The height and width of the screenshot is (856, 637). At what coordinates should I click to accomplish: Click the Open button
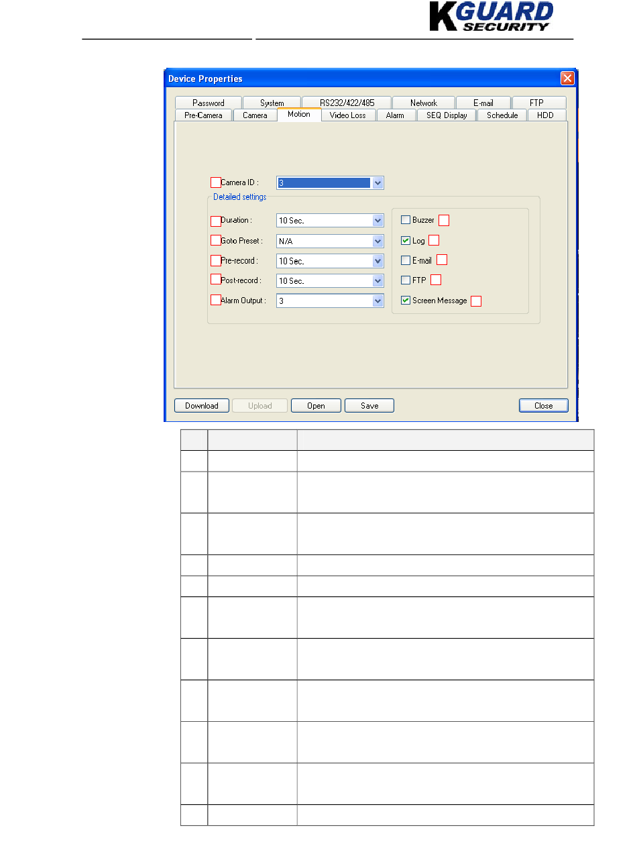(x=316, y=405)
